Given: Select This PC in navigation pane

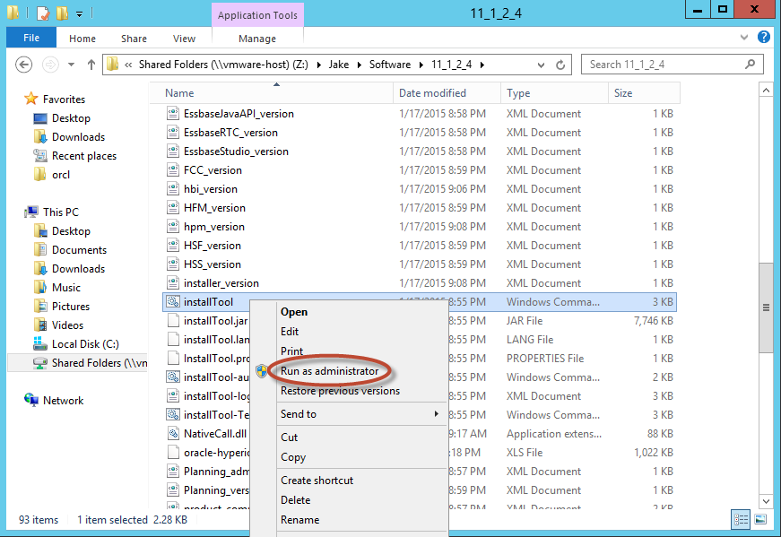Looking at the screenshot, I should point(60,212).
